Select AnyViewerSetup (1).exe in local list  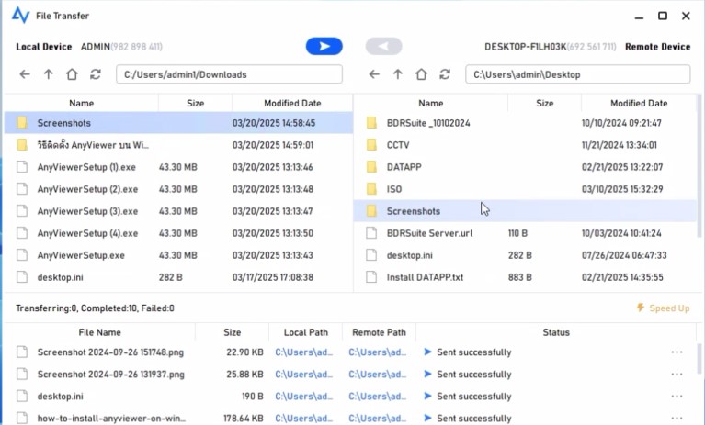[87, 167]
